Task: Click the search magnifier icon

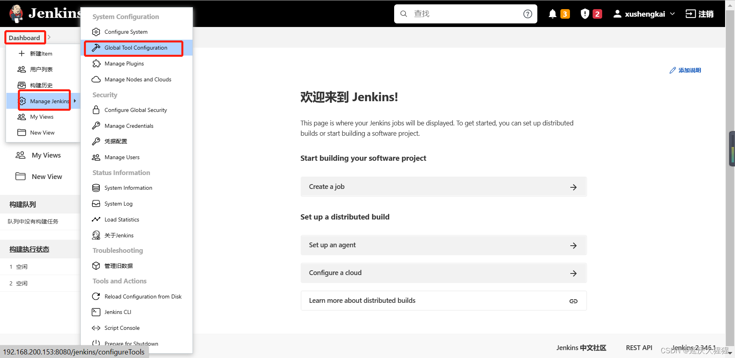Action: [x=404, y=14]
